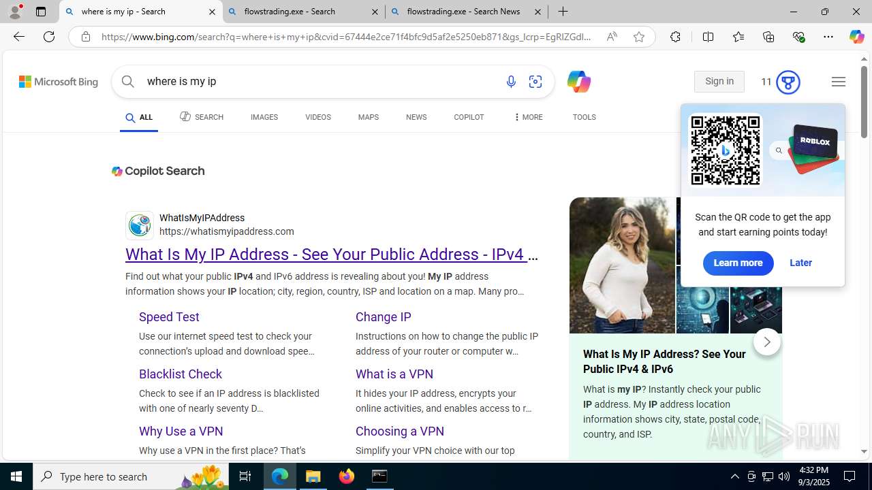The image size is (872, 490).
Task: Select the ALL results tab
Action: 139,118
